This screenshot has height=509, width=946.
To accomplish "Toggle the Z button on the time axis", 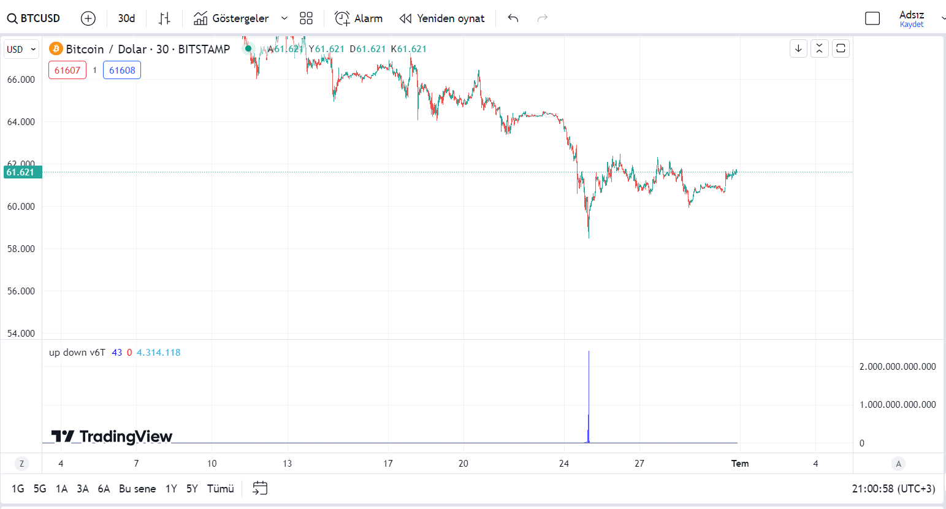I will (x=22, y=464).
